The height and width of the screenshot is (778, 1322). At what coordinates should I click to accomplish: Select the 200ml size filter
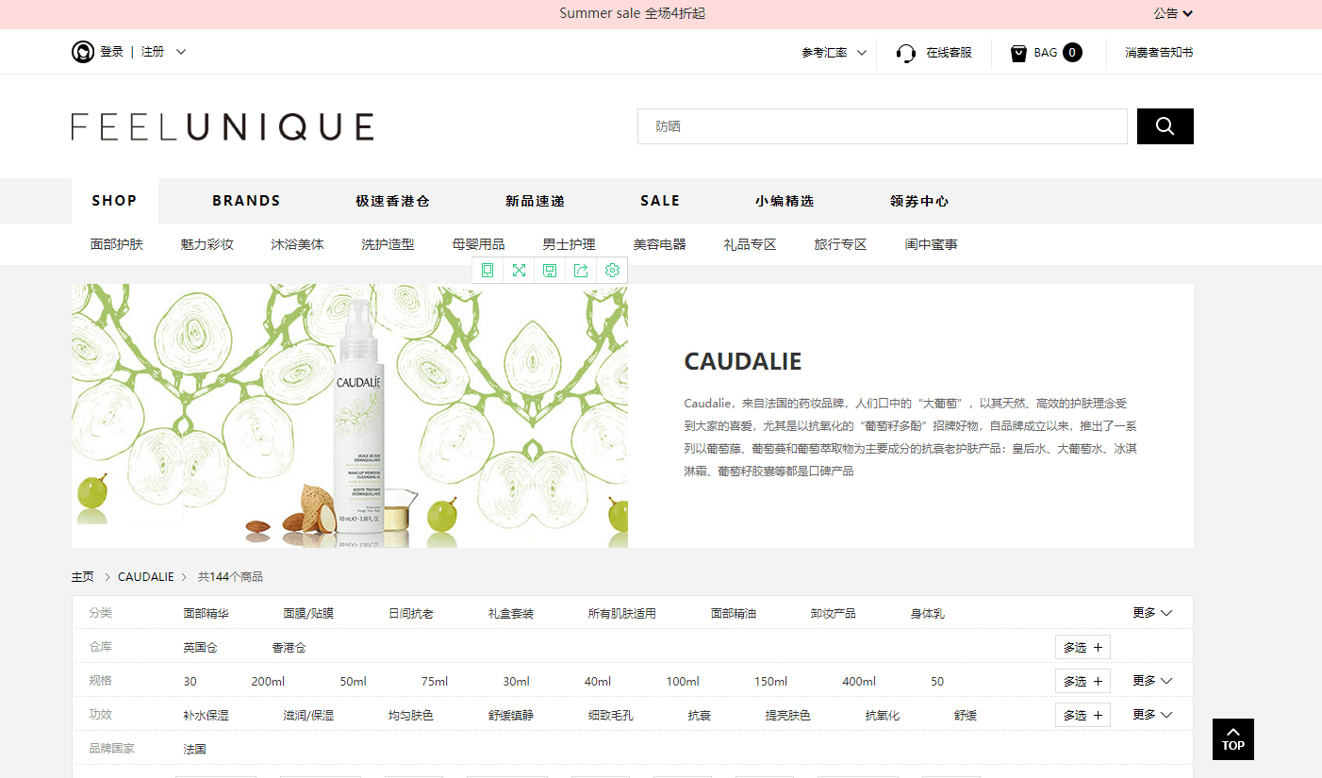(x=269, y=681)
